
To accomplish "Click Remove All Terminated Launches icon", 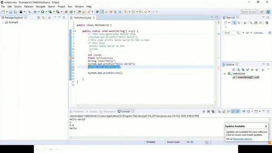I will tap(213, 111).
